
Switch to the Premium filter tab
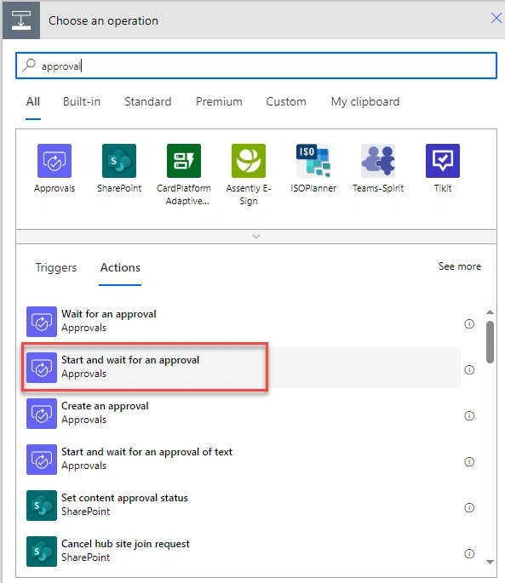tap(219, 101)
